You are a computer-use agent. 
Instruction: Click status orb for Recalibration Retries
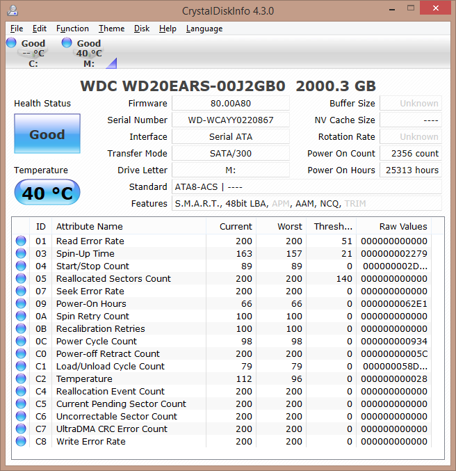point(21,328)
